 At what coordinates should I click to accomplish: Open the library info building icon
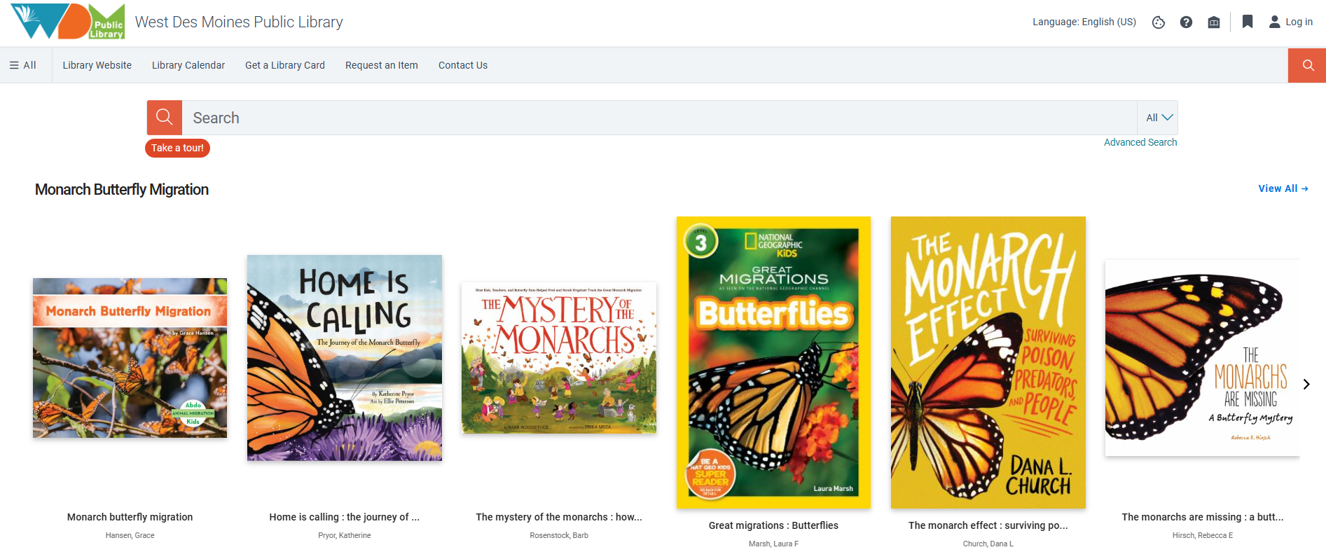(x=1214, y=22)
